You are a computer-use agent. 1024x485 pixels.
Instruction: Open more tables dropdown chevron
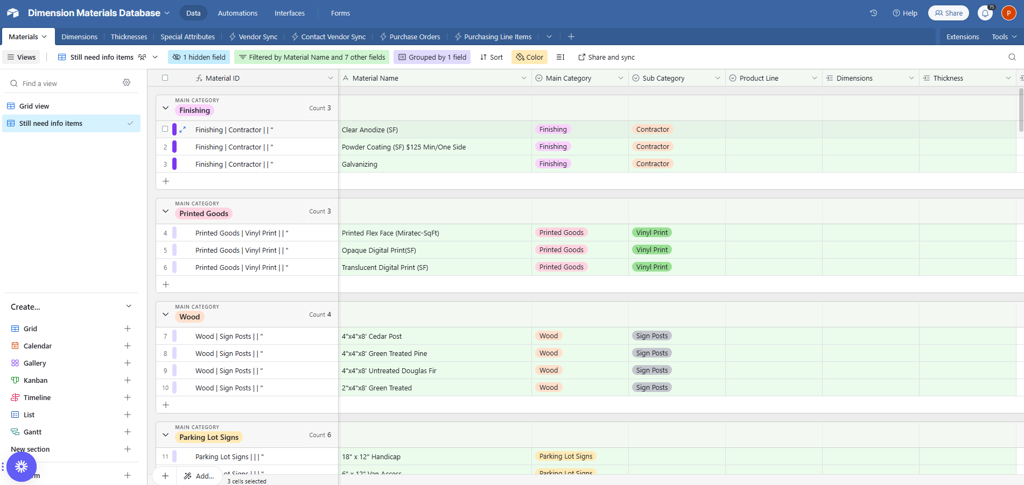pyautogui.click(x=549, y=37)
